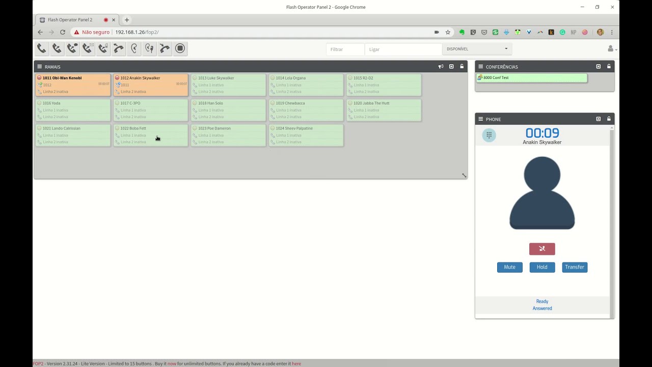Maximize the Phone panel
The width and height of the screenshot is (652, 367).
tap(599, 119)
